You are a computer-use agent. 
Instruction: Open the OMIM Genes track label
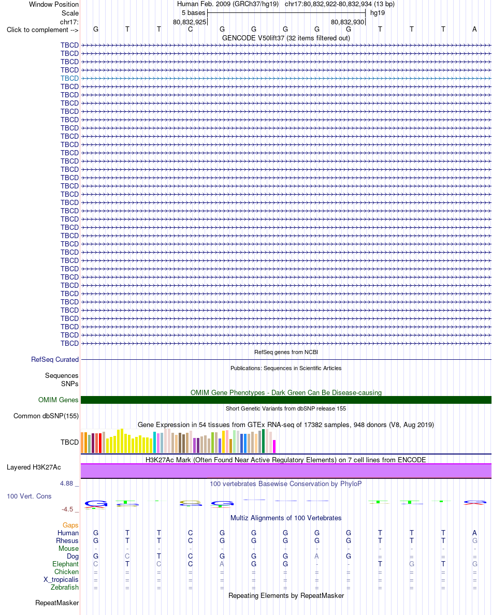58,400
